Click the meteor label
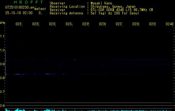Image resolution: width=175 pixels, height=111 pixels. click(40, 9)
